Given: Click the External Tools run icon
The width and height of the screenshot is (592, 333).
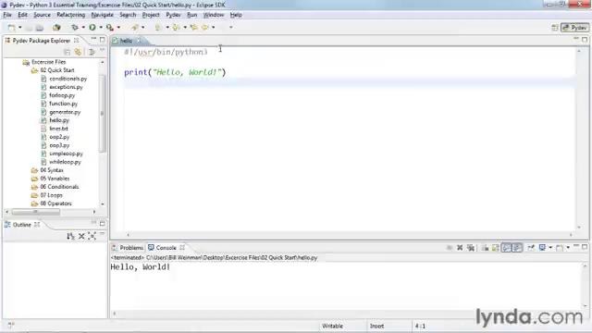Looking at the screenshot, I should [x=110, y=28].
